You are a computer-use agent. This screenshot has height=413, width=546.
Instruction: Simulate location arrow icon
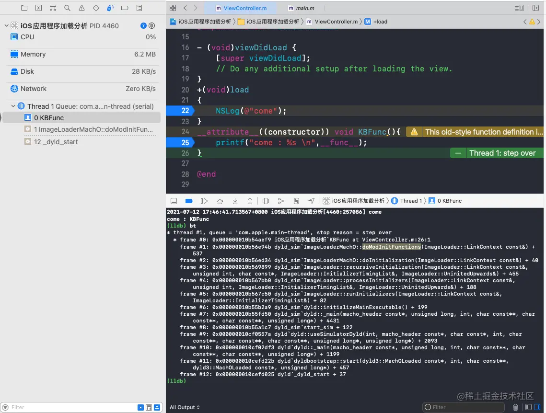pos(311,201)
